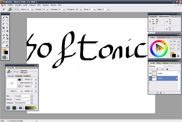The image size is (182, 122).
Task: Open the Livelli panel options menu
Action: (x=180, y=63)
